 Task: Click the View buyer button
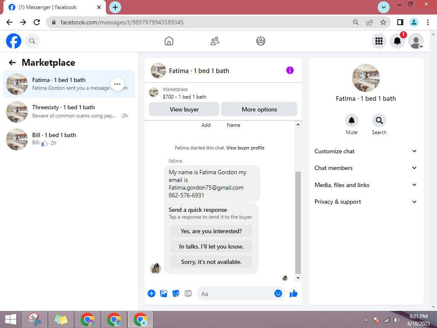click(x=184, y=109)
